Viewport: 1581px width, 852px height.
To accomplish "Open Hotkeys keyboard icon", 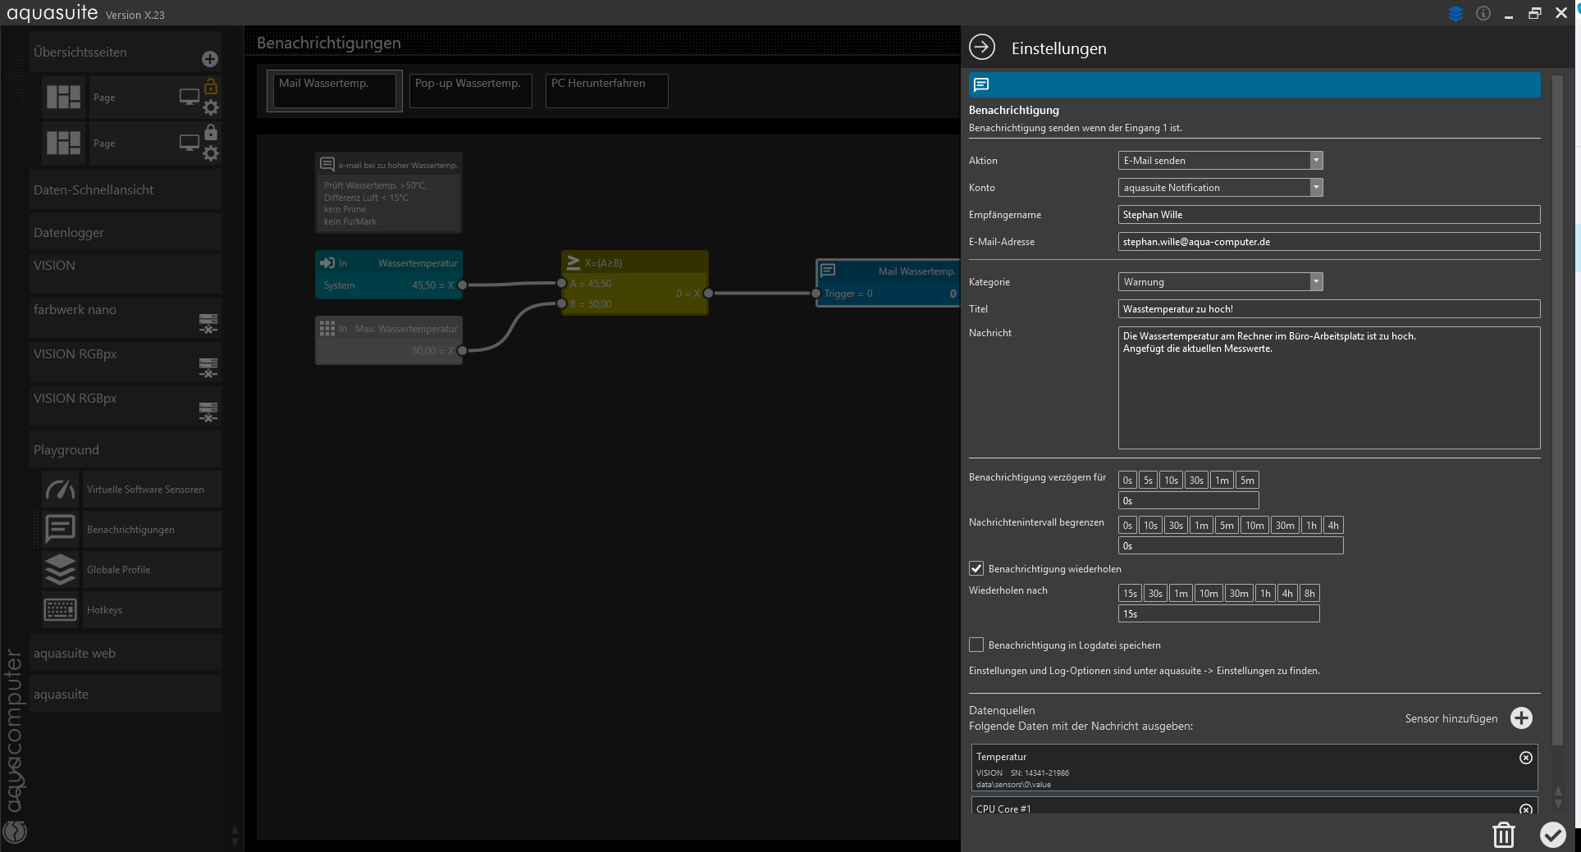I will point(60,609).
